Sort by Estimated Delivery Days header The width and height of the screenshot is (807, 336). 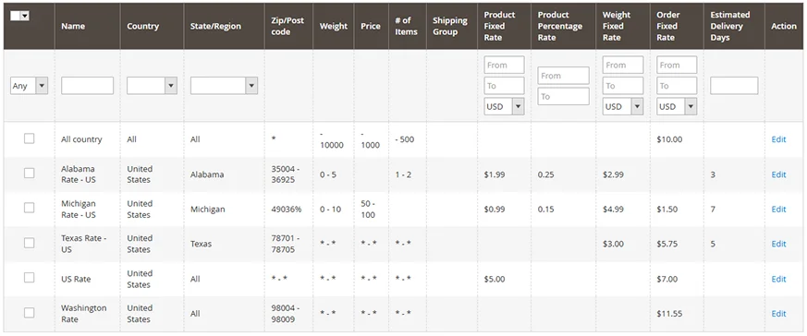pos(730,26)
